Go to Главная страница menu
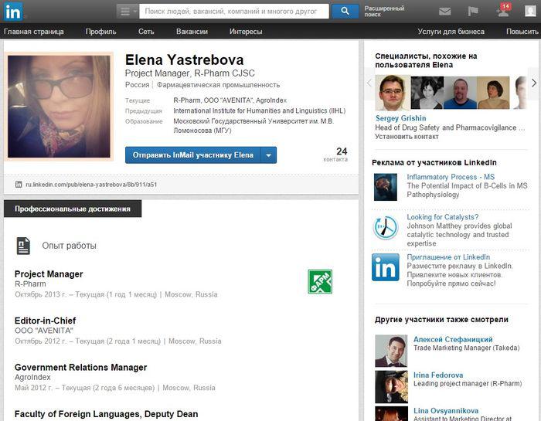541x421 pixels. tap(34, 32)
